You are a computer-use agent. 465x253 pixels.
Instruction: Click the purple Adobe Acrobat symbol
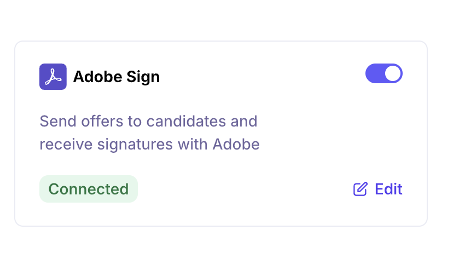[53, 77]
